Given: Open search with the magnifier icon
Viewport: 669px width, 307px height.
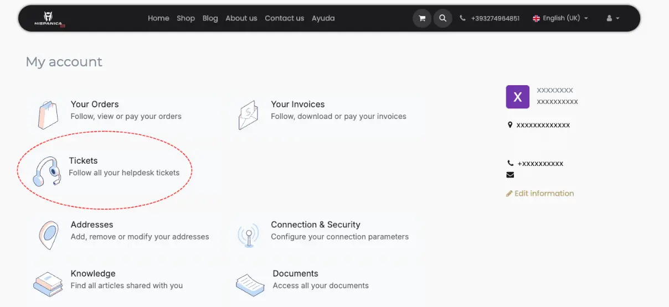Looking at the screenshot, I should click(x=442, y=18).
